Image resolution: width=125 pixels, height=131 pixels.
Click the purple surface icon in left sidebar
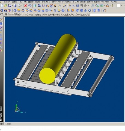click(x=1, y=27)
